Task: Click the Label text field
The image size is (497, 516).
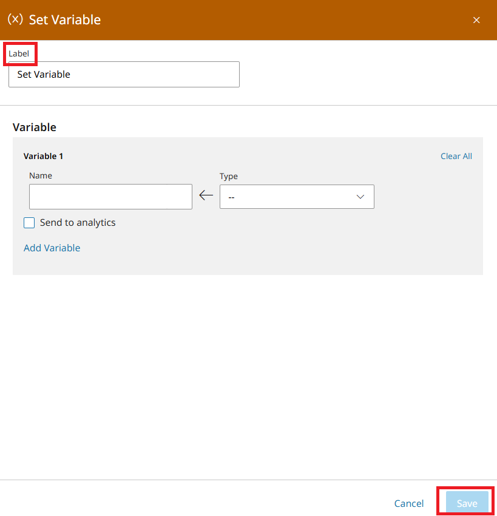Action: (x=124, y=75)
